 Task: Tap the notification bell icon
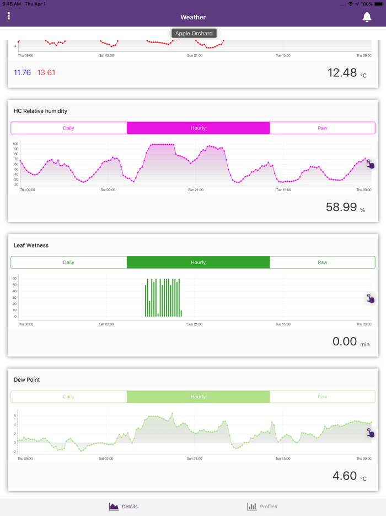[x=367, y=17]
